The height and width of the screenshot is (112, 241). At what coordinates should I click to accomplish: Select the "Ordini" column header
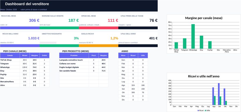44,55
